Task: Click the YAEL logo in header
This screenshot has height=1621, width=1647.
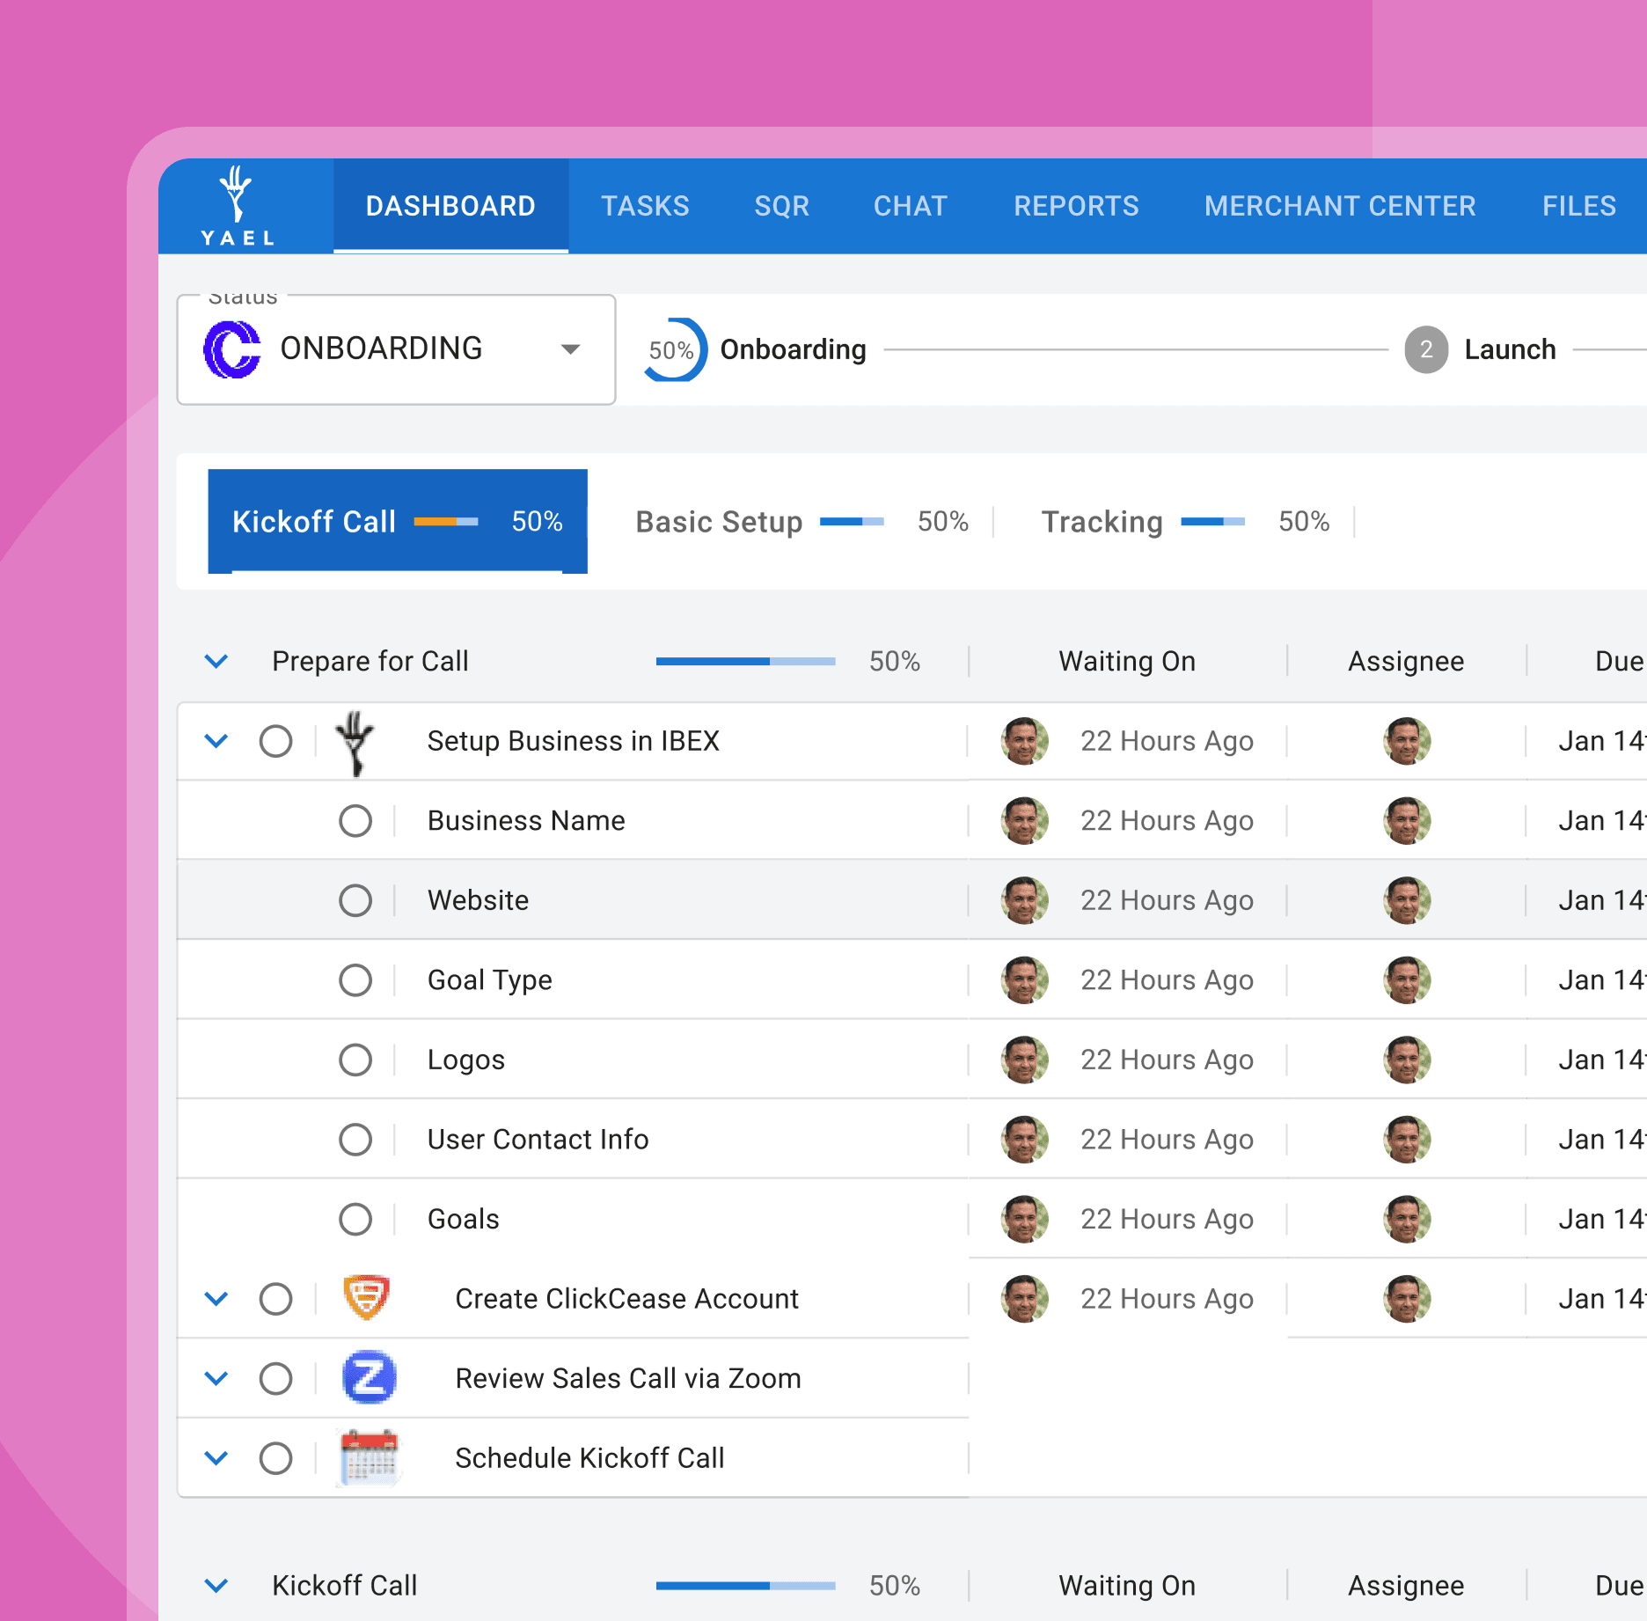Action: pos(237,206)
